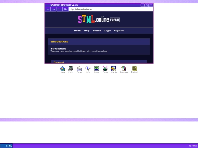Open the Help forum nav link
The height and width of the screenshot is (148, 198).
click(87, 31)
